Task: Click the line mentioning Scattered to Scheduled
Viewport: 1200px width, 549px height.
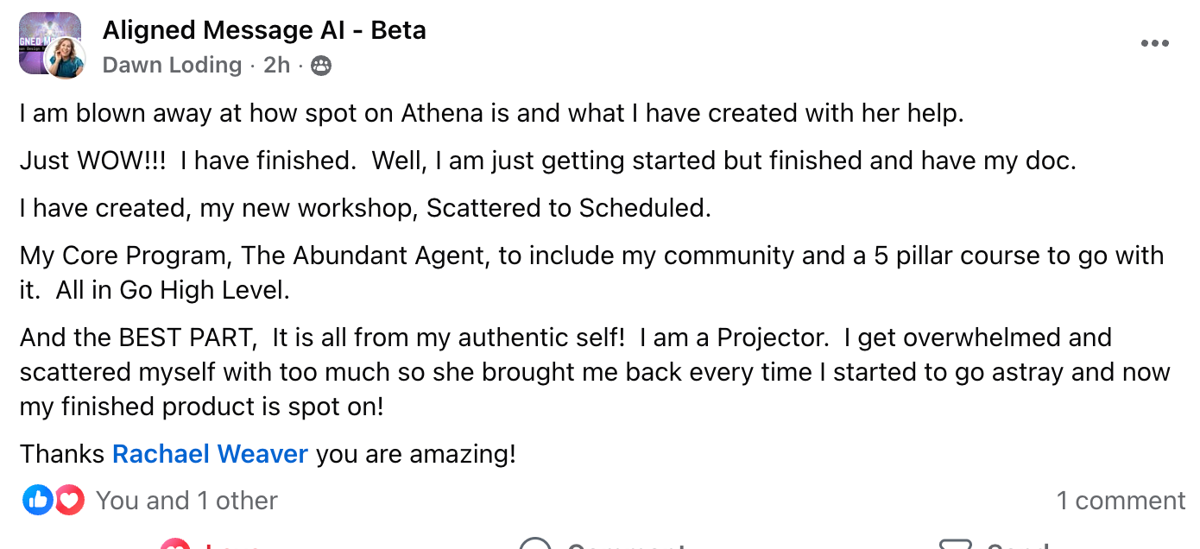Action: click(365, 209)
